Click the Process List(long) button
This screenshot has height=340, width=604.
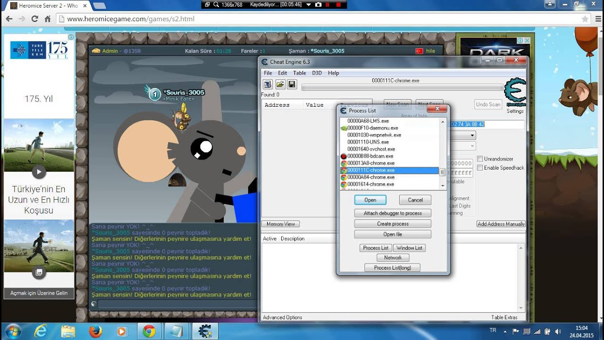point(393,268)
